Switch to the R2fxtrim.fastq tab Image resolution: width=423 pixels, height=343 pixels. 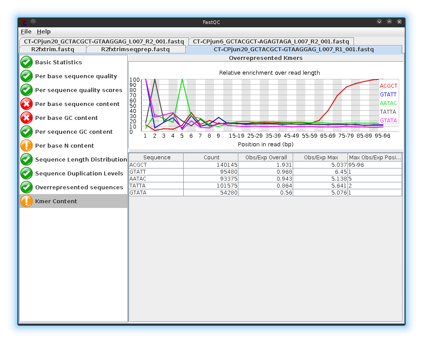tap(53, 49)
